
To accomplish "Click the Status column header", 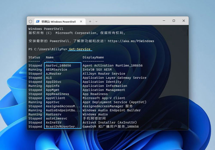I will coord(34,57).
